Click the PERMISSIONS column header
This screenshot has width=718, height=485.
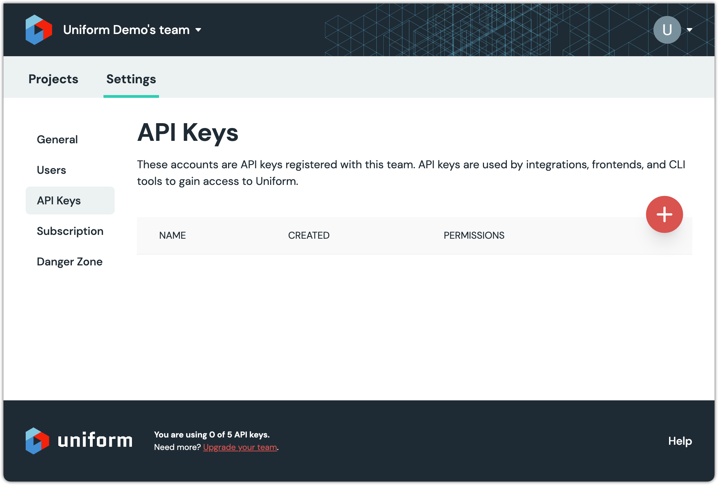coord(474,236)
